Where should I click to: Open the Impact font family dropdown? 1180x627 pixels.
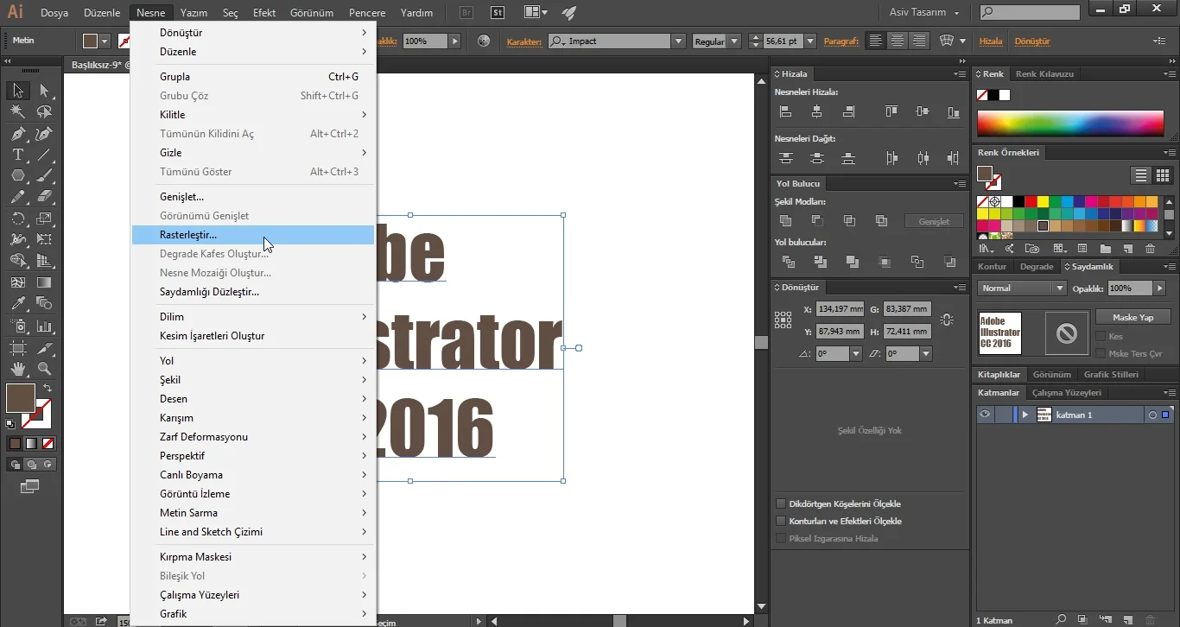pyautogui.click(x=678, y=41)
